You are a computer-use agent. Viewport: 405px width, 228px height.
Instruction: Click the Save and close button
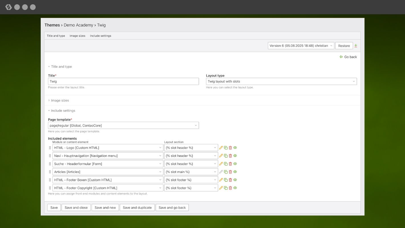[x=76, y=207]
